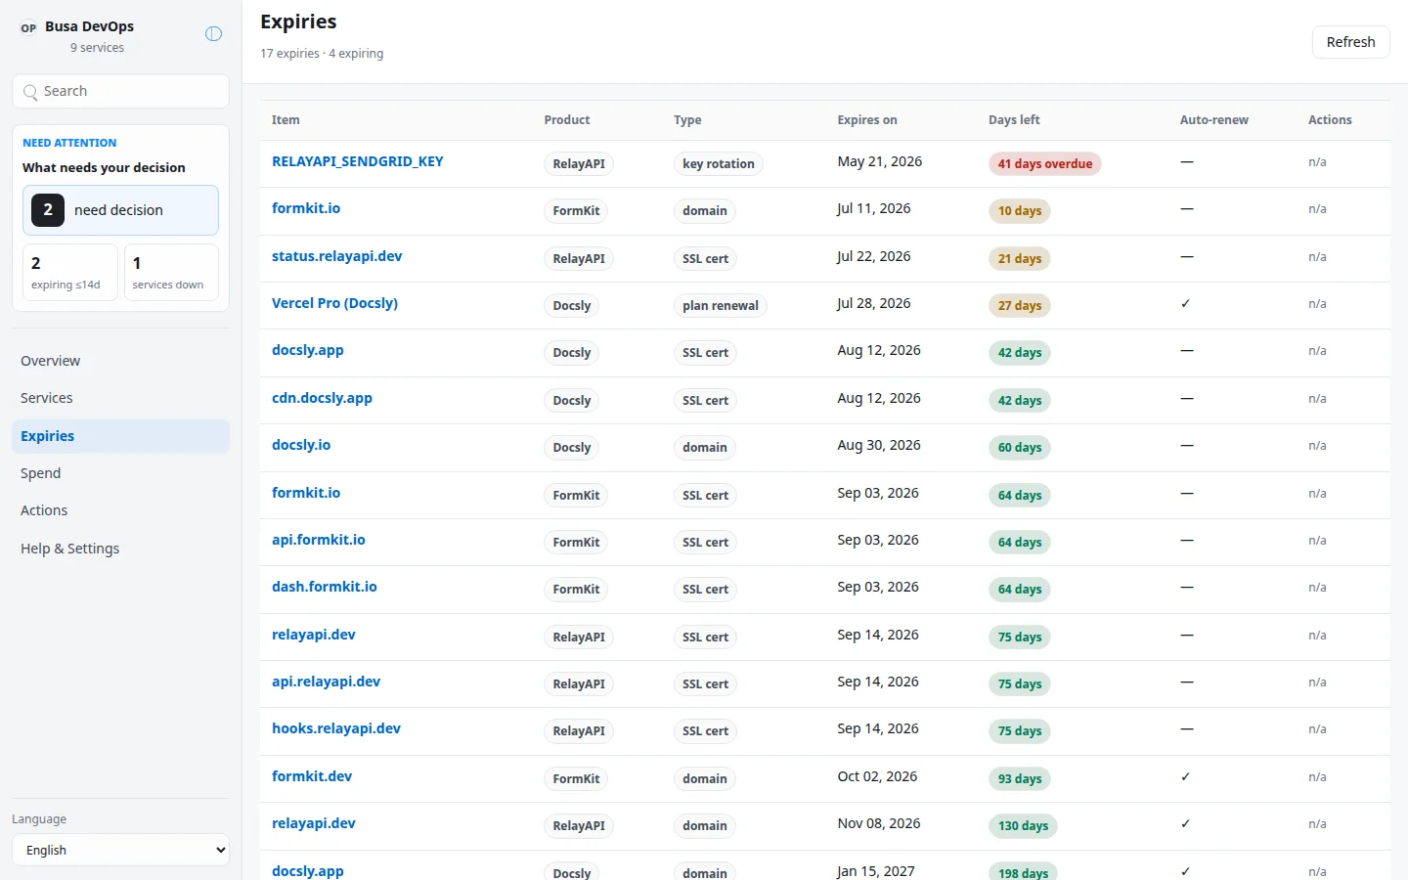Open relayapi.dev domain row link
The image size is (1408, 880).
coord(314,823)
